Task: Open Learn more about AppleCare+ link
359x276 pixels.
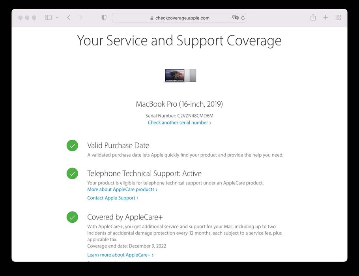Action: (120, 255)
